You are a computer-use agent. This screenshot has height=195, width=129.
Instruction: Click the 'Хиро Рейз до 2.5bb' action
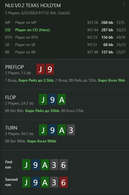coord(36,80)
